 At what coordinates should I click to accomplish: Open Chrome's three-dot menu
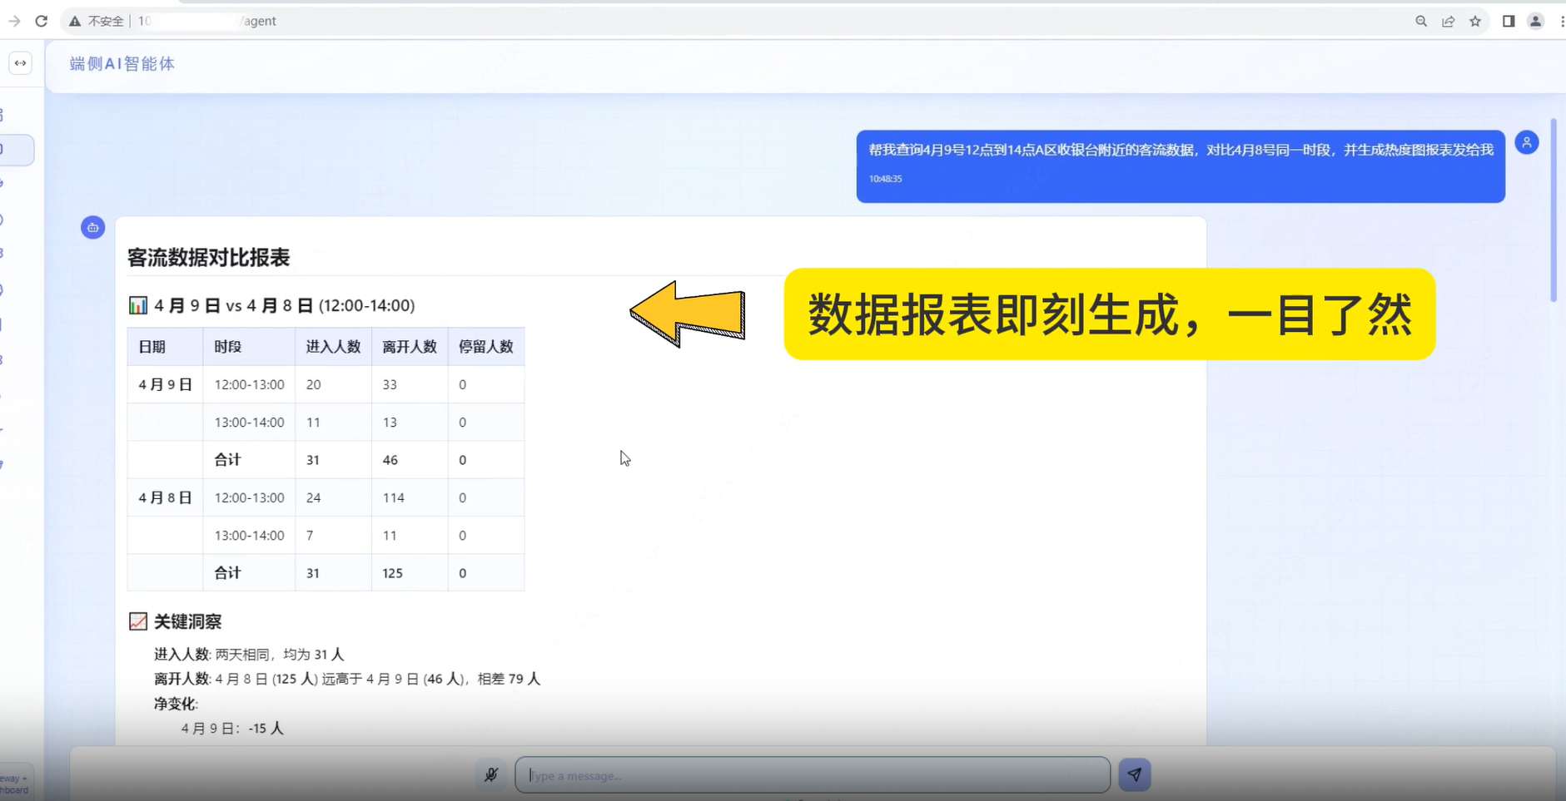(1561, 21)
